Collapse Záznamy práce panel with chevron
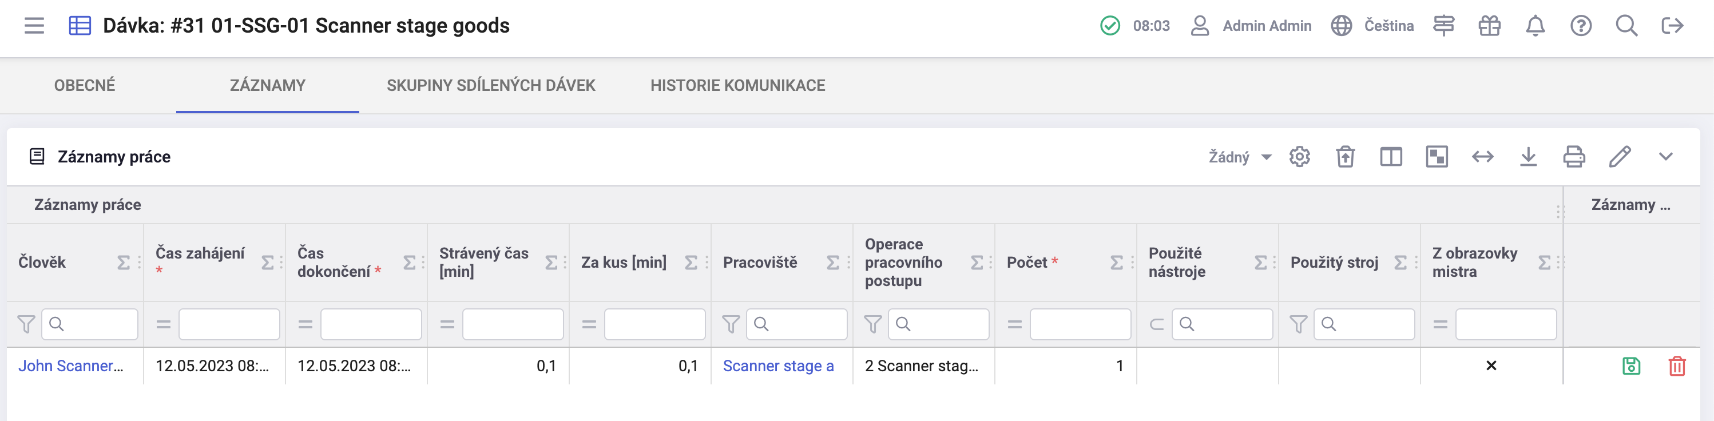The height and width of the screenshot is (421, 1714). click(x=1665, y=157)
